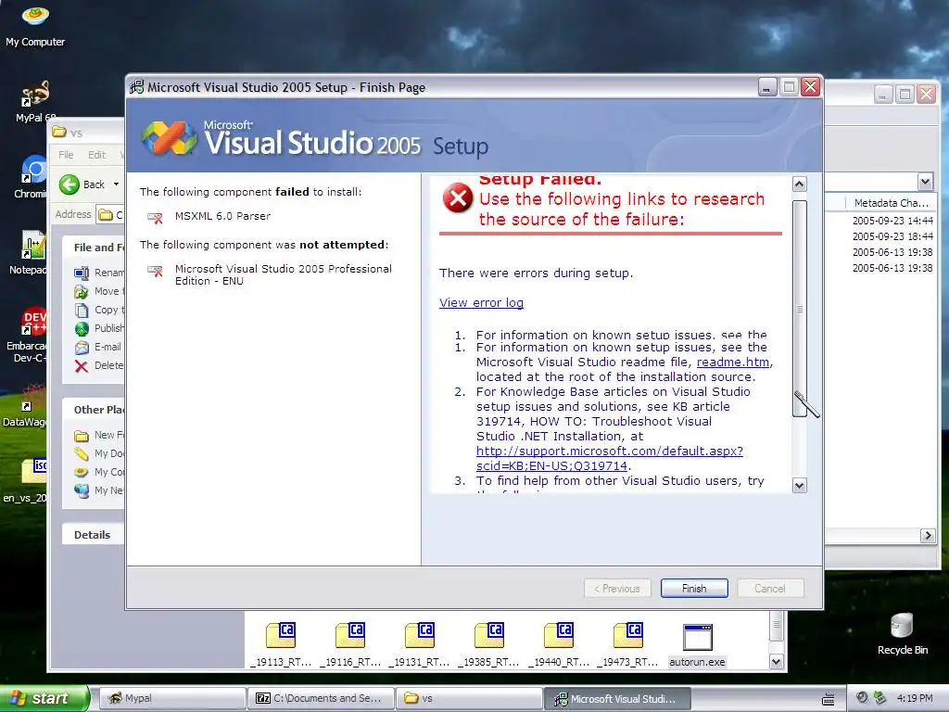The image size is (949, 712).
Task: Open Edit menu in vs window
Action: coord(96,155)
